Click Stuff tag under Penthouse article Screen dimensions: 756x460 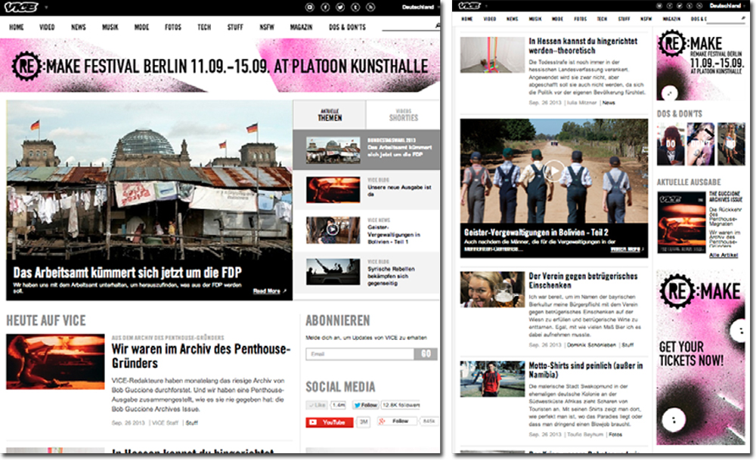pos(191,423)
